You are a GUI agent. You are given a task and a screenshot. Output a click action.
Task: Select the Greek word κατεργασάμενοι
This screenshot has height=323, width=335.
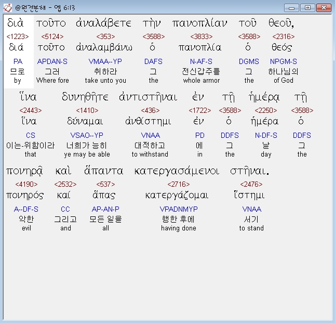pos(177,171)
